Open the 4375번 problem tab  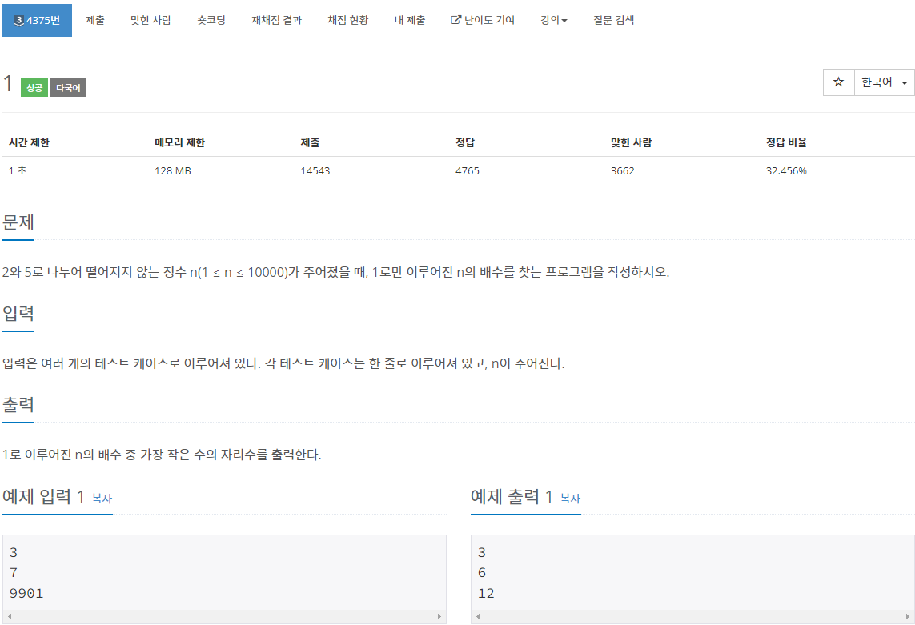(37, 21)
